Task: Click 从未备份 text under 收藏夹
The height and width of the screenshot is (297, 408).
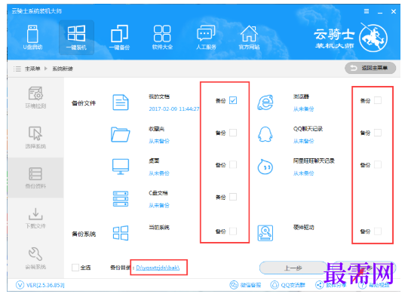Action: coord(159,141)
